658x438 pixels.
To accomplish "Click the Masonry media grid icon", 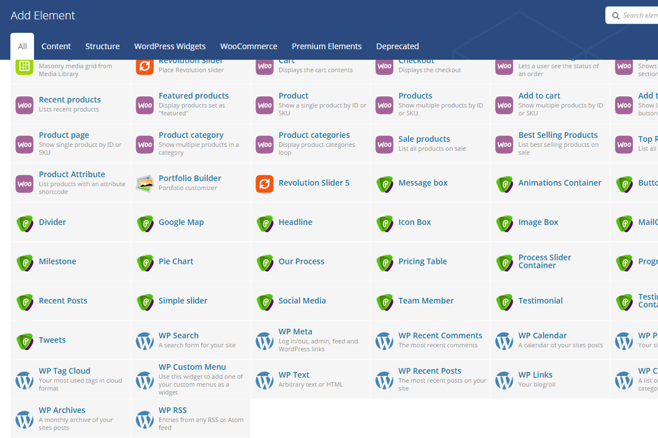I will [25, 66].
